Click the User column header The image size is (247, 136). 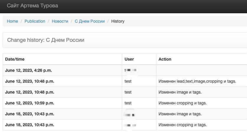(129, 59)
